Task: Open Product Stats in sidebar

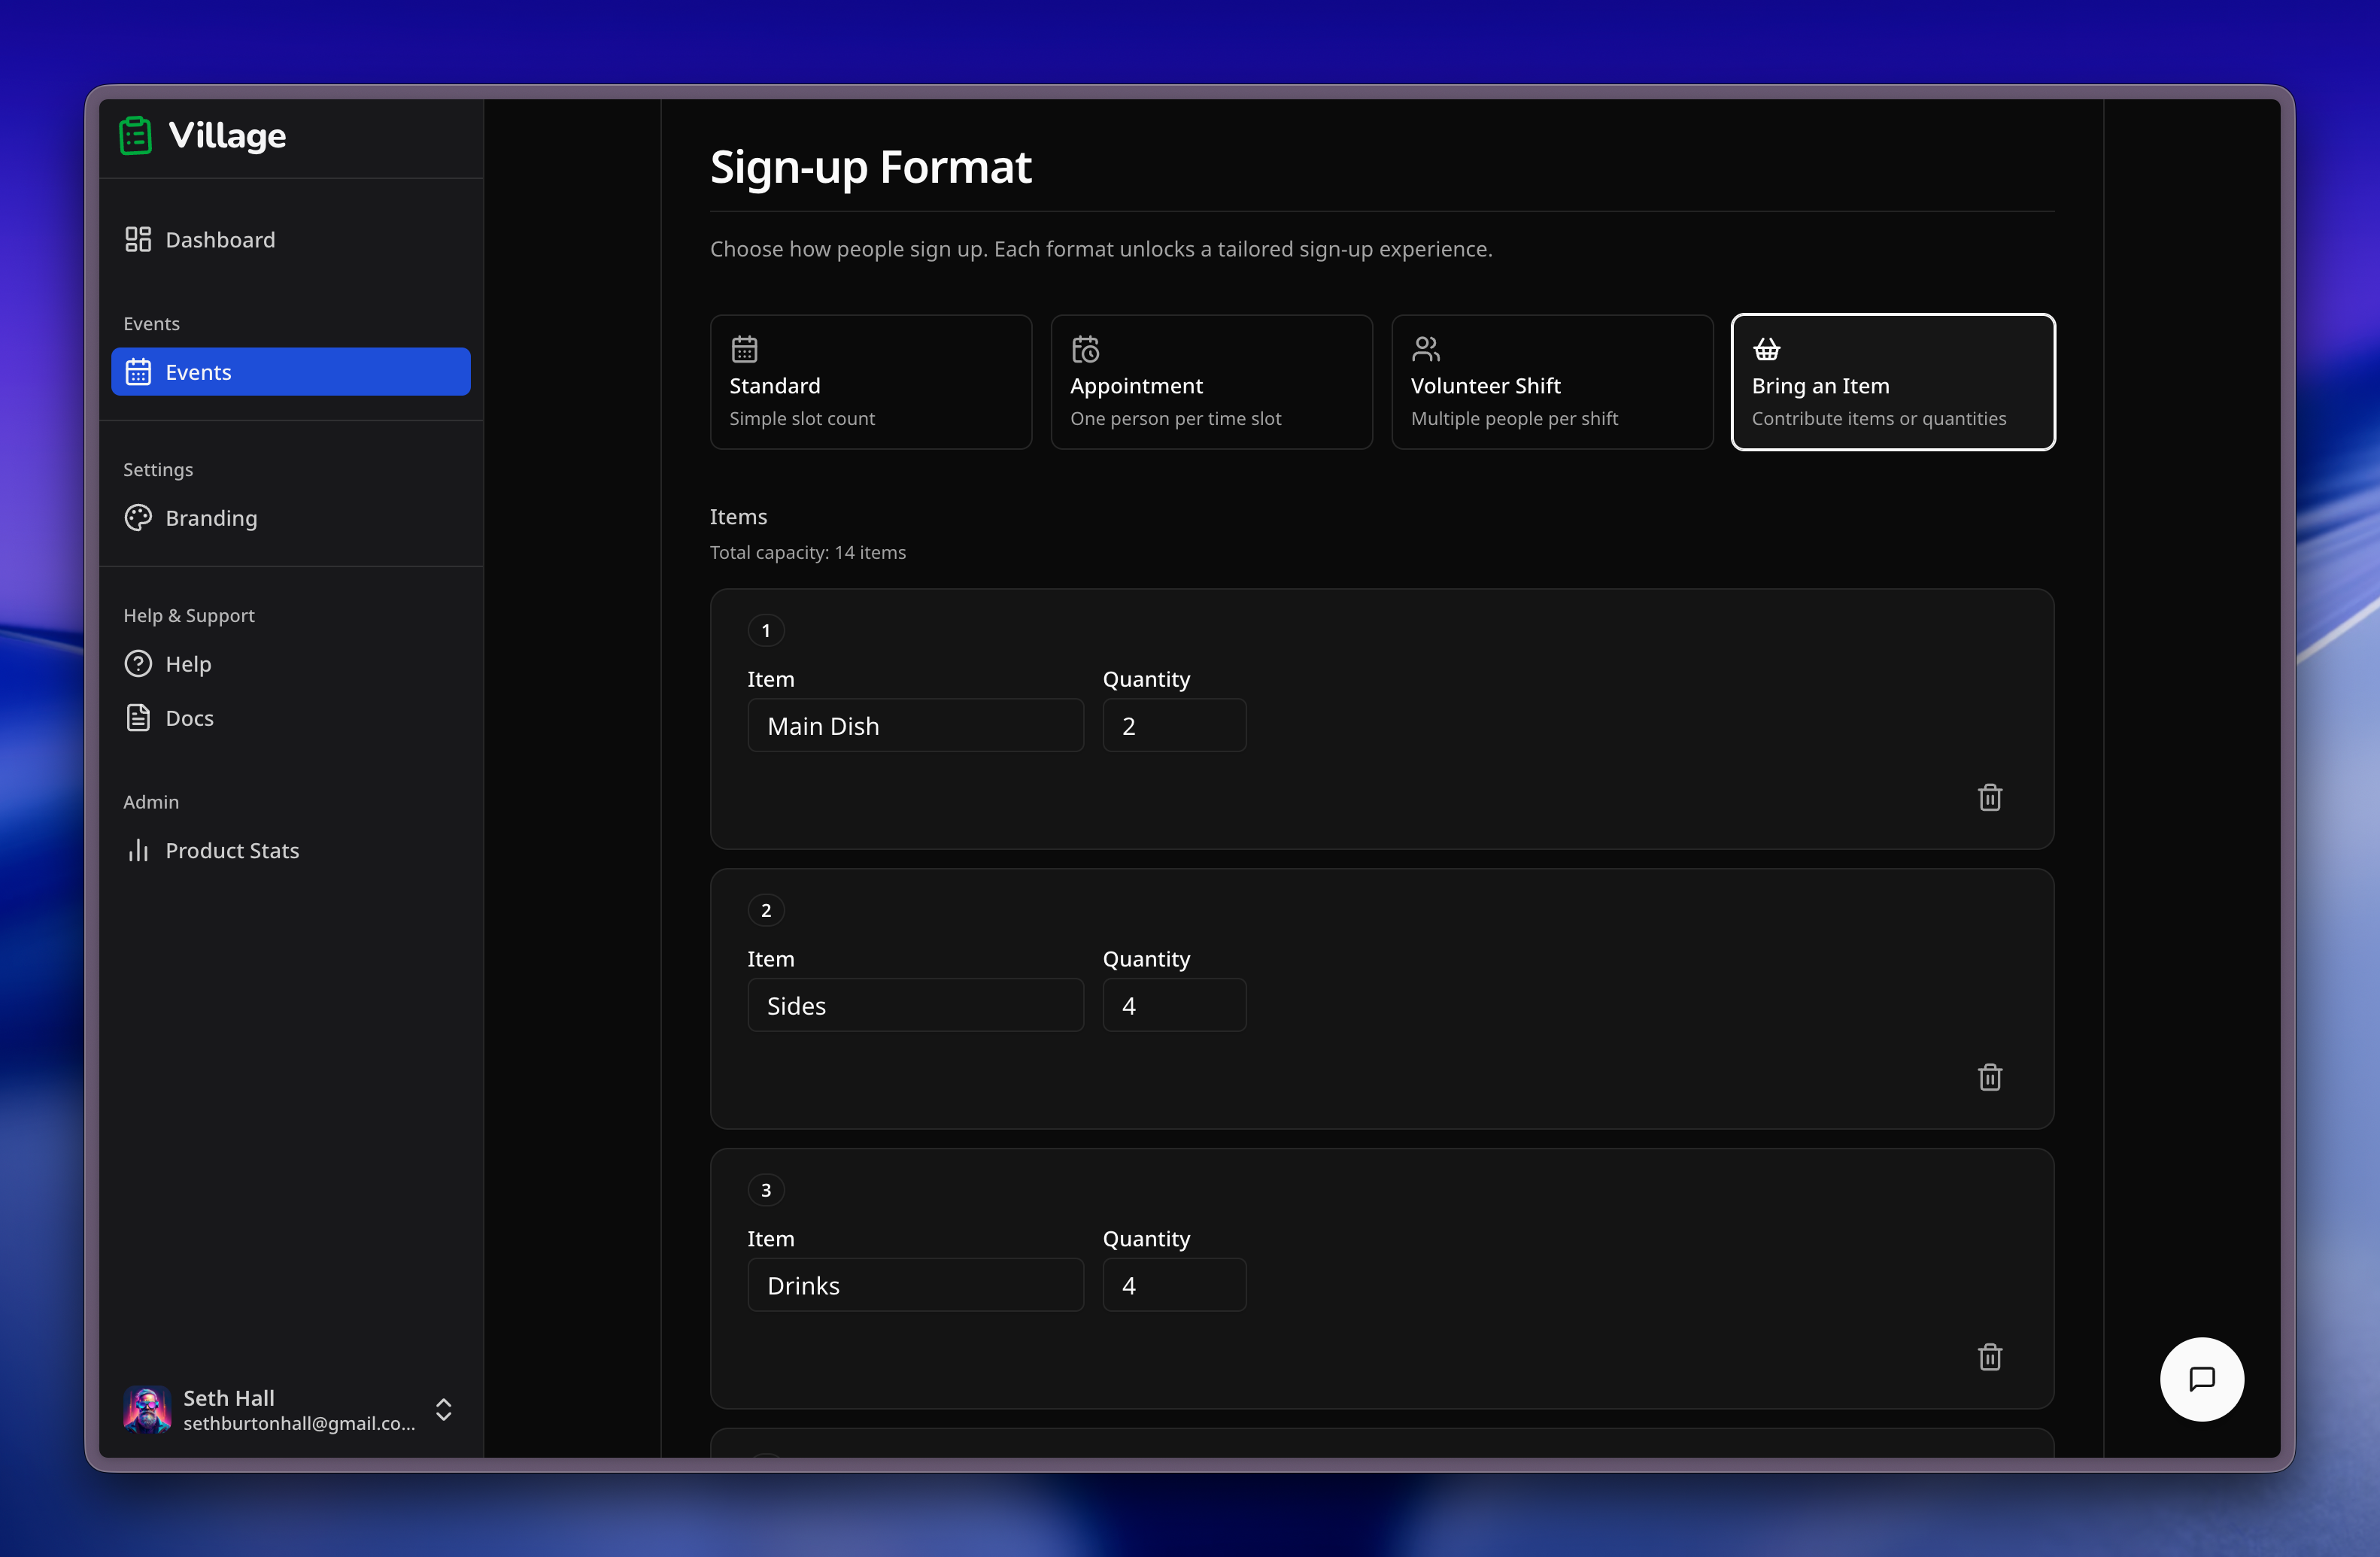Action: click(231, 850)
